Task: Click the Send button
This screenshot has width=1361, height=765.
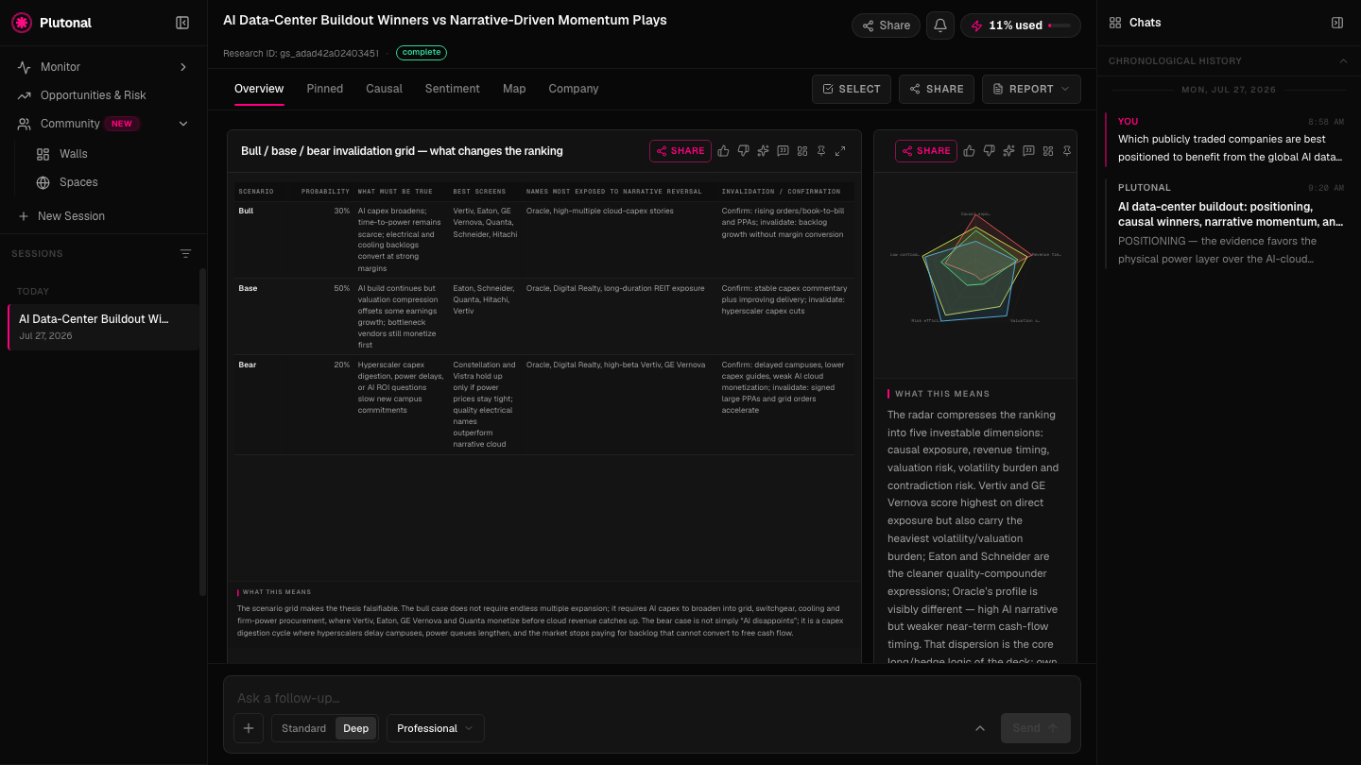Action: pyautogui.click(x=1036, y=728)
